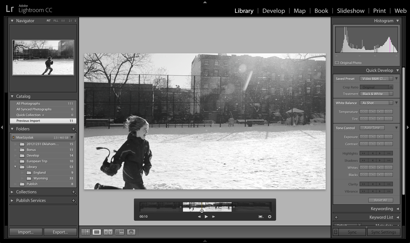Open the video trim settings gear
The height and width of the screenshot is (243, 410).
(270, 217)
